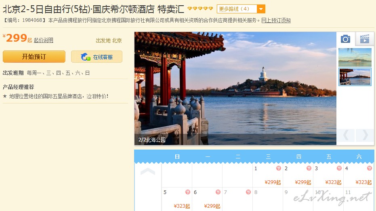Image resolution: width=376 pixels, height=211 pixels.
Task: Click the 出发班期 departure schedule text
Action: tap(13, 73)
